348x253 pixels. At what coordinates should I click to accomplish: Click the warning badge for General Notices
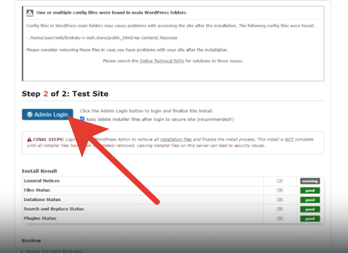[310, 181]
